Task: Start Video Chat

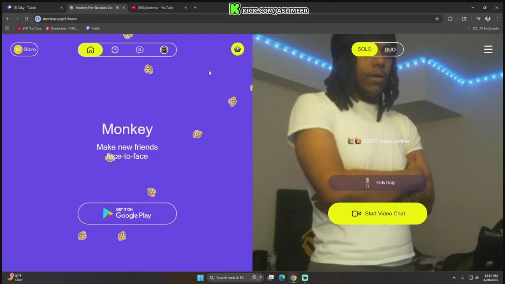Action: pyautogui.click(x=378, y=213)
